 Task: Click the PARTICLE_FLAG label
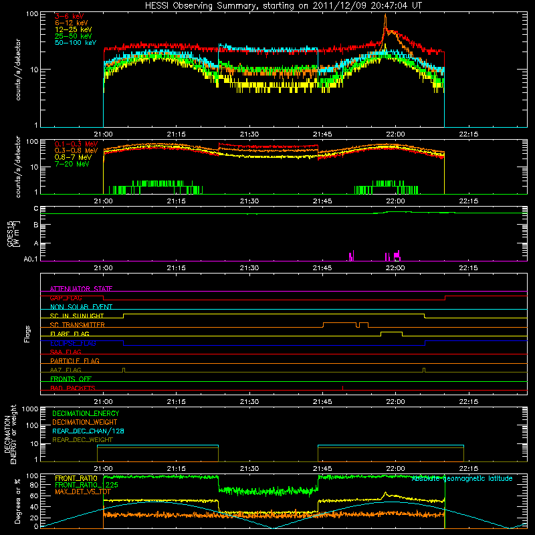click(75, 360)
